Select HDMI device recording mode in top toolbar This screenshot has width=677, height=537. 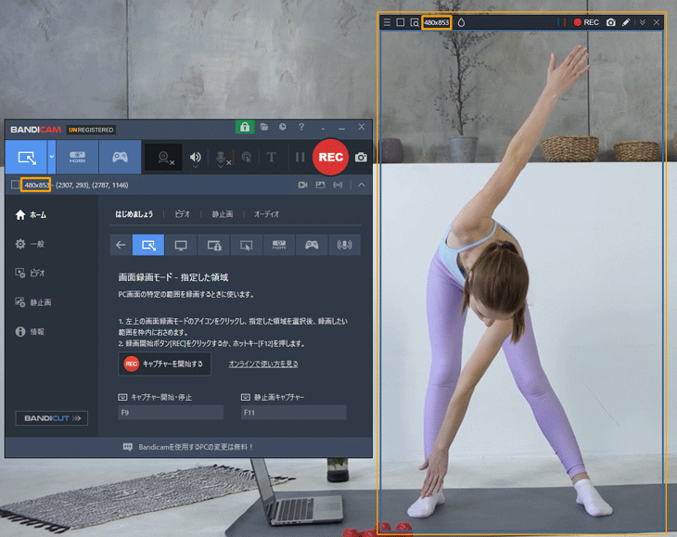tap(78, 157)
